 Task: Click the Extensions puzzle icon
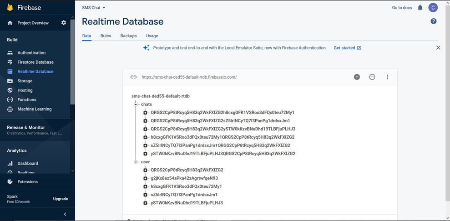10,182
